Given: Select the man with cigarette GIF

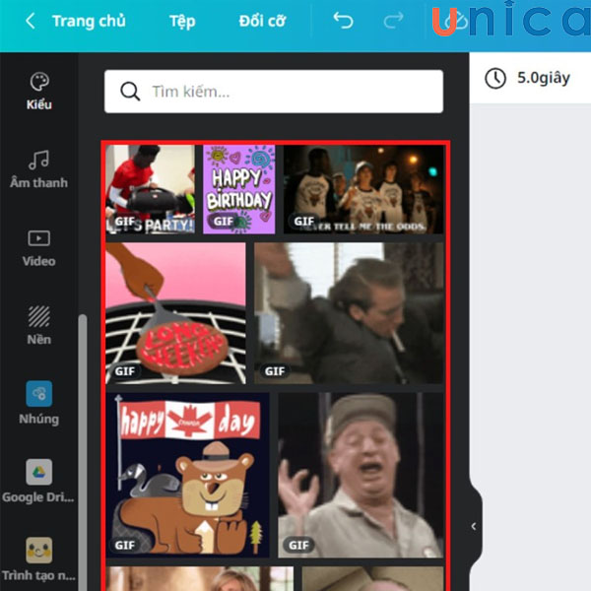Looking at the screenshot, I should pos(349,313).
